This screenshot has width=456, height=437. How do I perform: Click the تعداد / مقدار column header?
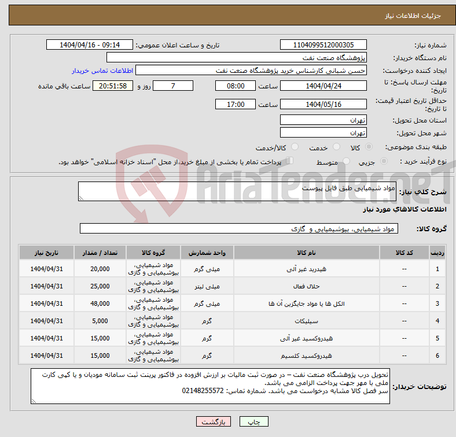coord(100,253)
